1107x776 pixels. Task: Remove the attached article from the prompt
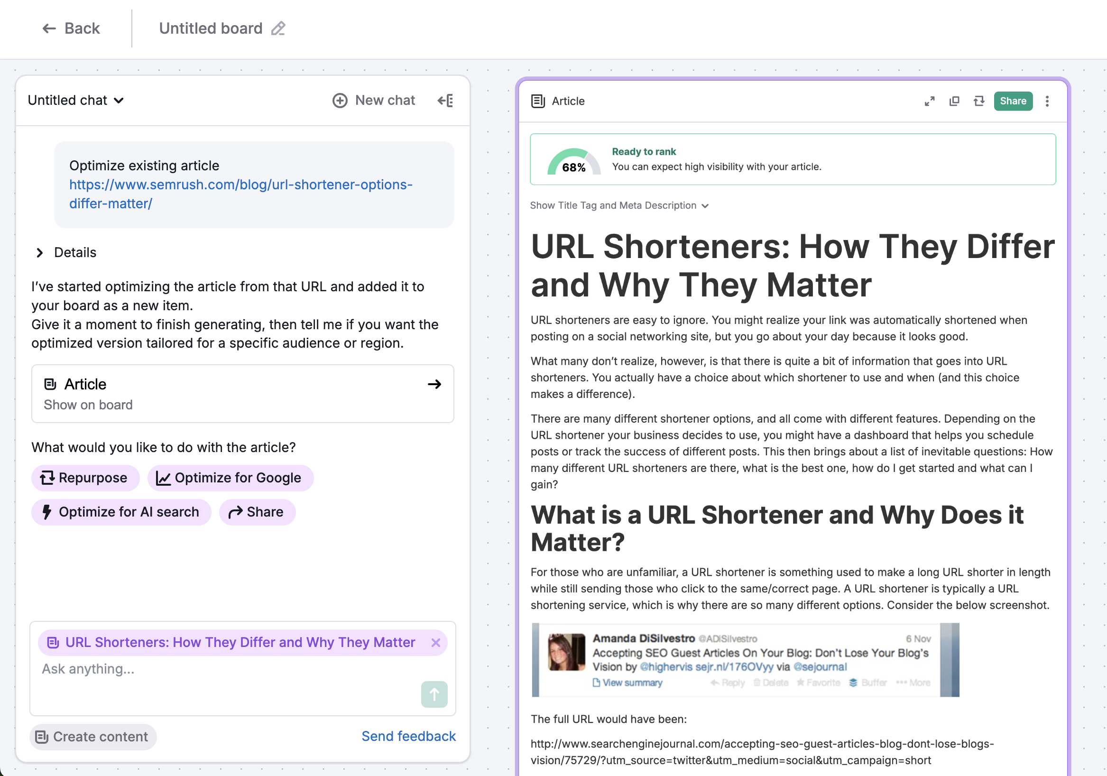point(436,642)
